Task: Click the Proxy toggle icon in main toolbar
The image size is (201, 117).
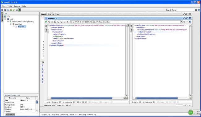Action: point(19,10)
